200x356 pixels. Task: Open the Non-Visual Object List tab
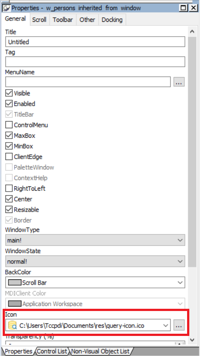pos(100,351)
